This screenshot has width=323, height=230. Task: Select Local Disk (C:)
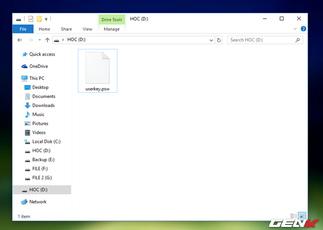46,142
